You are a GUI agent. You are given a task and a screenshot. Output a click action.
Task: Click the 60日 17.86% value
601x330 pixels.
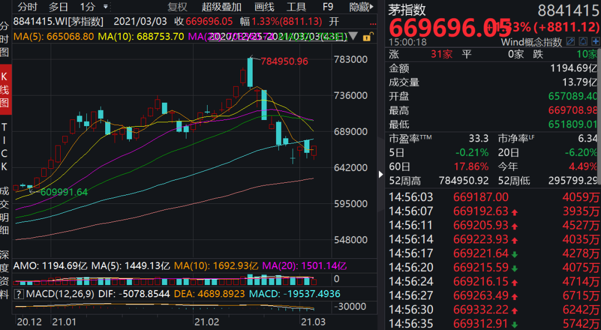471,167
